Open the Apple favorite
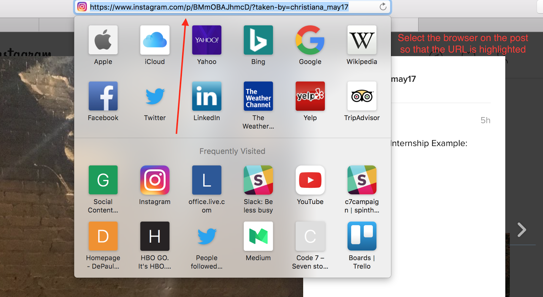 click(103, 40)
